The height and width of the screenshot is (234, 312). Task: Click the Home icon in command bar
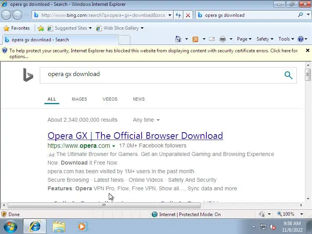pyautogui.click(x=178, y=39)
